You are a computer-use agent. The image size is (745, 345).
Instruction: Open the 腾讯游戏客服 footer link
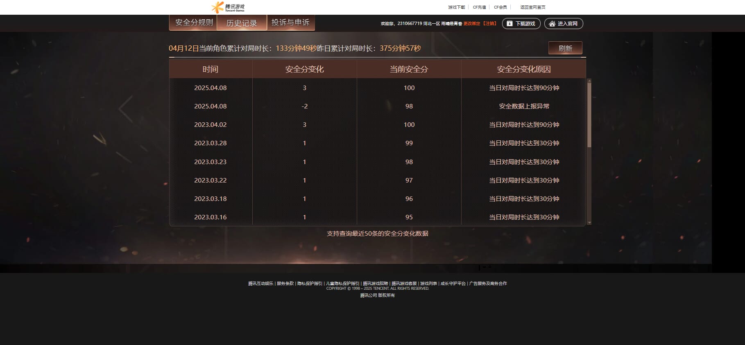click(404, 284)
